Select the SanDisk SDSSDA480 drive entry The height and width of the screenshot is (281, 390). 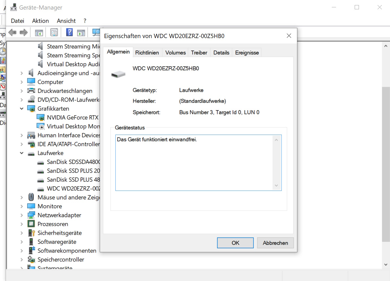click(x=73, y=162)
